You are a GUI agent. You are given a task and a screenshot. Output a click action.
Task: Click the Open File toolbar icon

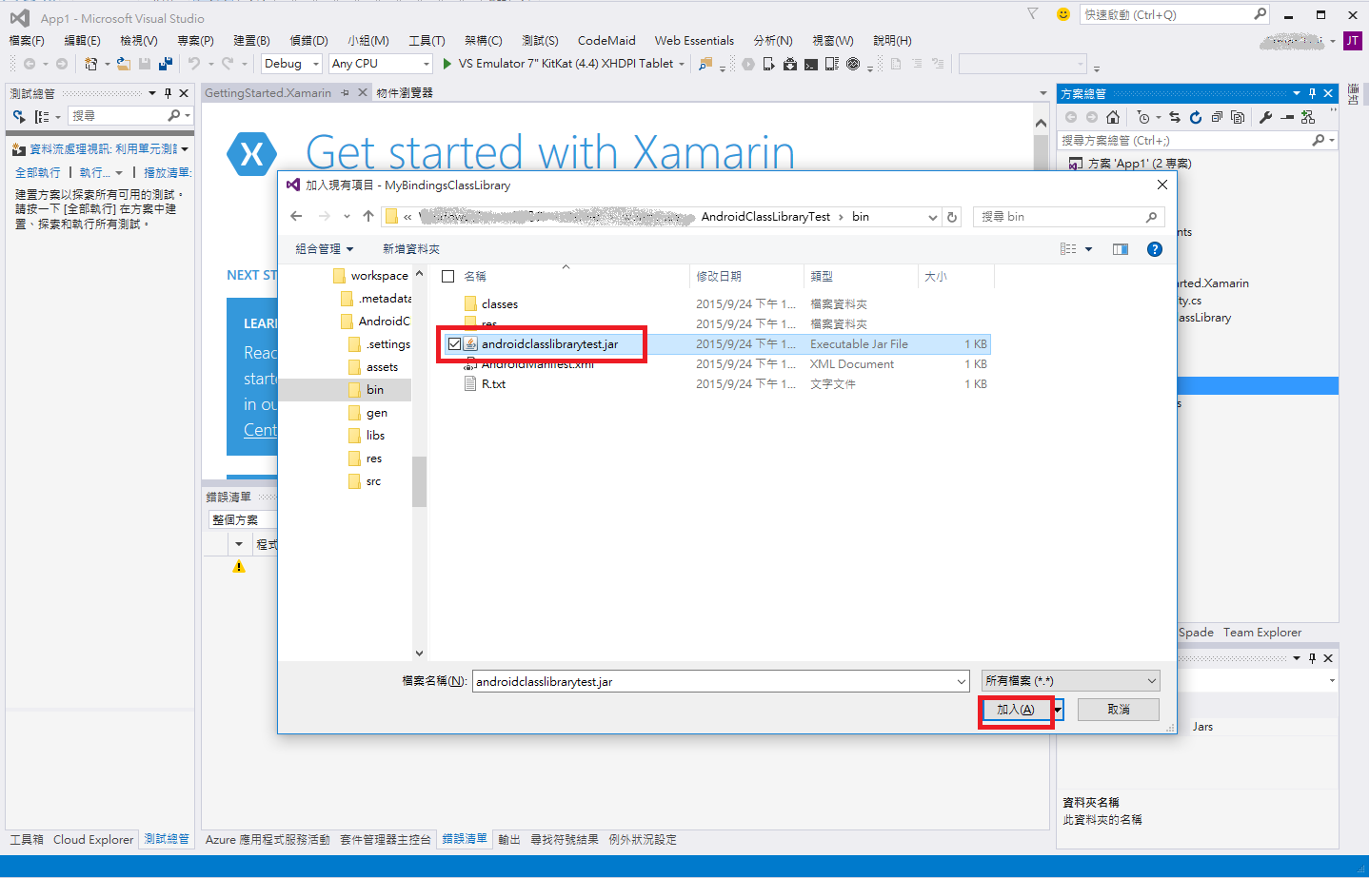[124, 64]
